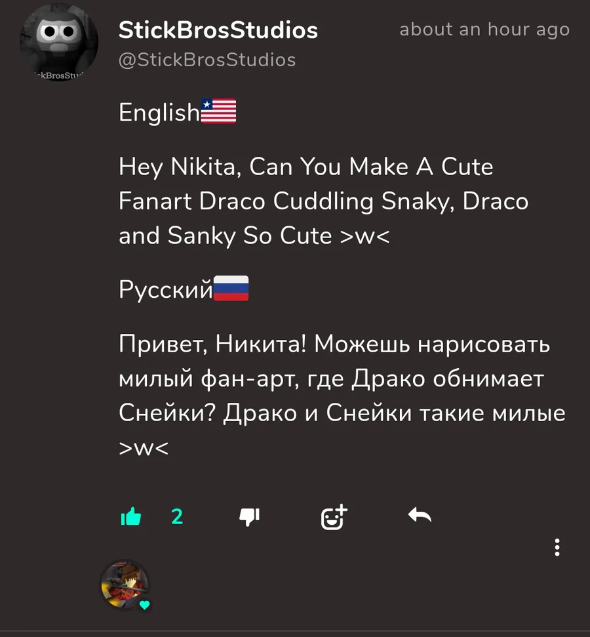The height and width of the screenshot is (637, 590).
Task: Visit the @StickBrosStudios handle link
Action: point(207,60)
